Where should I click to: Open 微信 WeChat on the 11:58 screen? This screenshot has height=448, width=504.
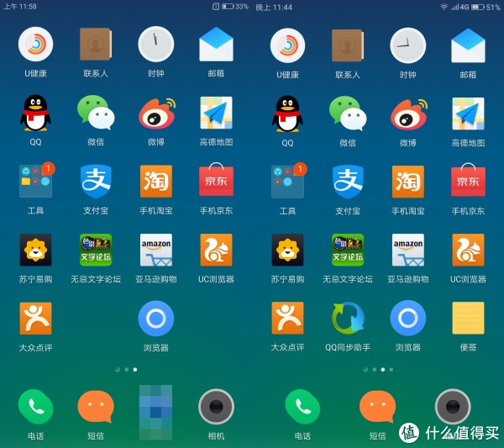[96, 112]
